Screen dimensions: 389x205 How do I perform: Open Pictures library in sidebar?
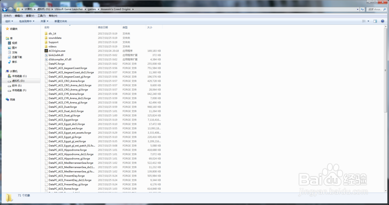12,47
